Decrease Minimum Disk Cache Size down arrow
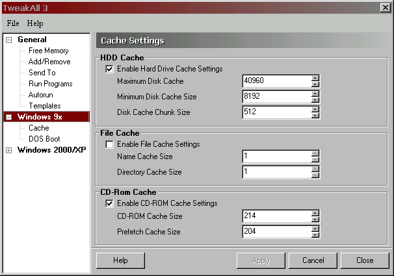This screenshot has height=276, width=394. (315, 100)
